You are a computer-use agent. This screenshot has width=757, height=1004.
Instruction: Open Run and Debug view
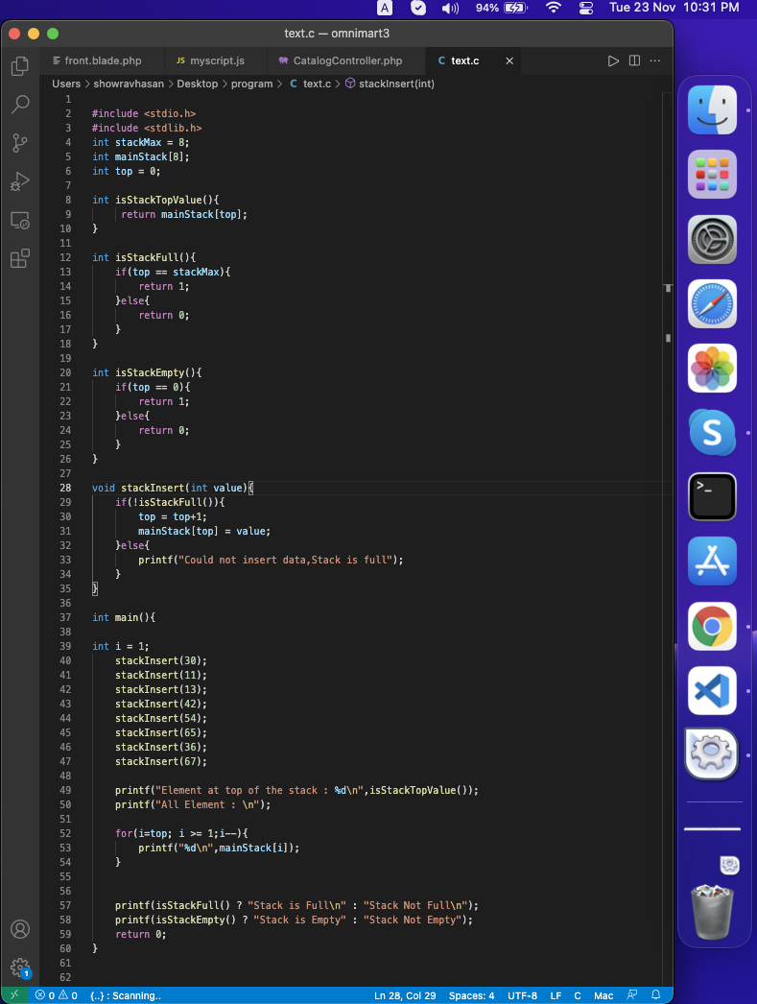20,181
